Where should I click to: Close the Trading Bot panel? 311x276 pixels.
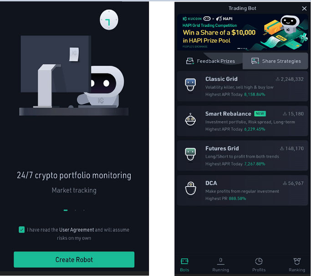(x=304, y=8)
